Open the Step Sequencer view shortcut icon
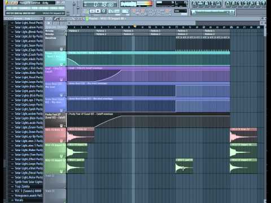This screenshot has height=203, width=271. coord(200,3)
